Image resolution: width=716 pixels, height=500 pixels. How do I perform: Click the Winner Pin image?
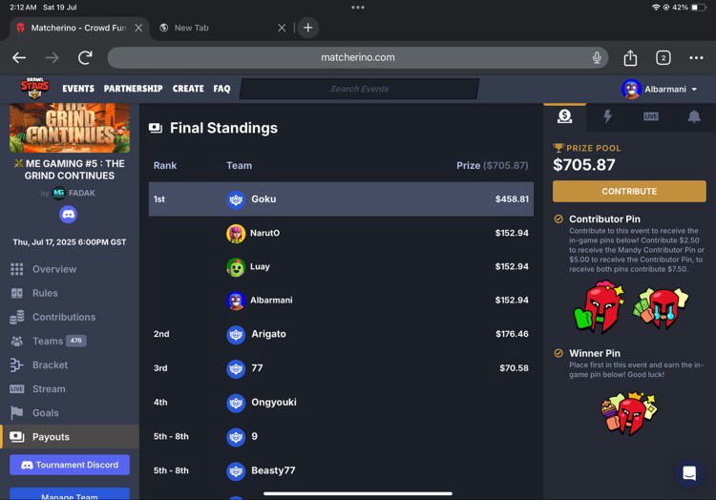tap(630, 413)
